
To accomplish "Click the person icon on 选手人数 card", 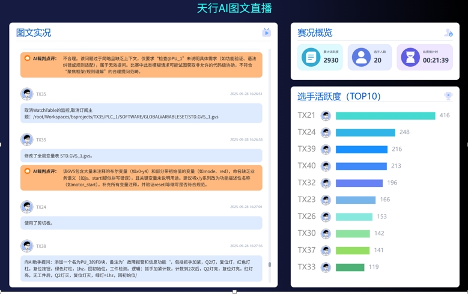I will click(x=360, y=57).
